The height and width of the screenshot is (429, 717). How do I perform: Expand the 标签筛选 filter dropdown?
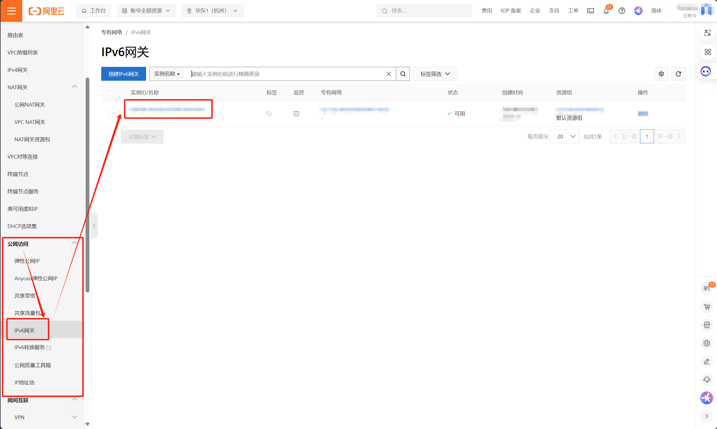coord(435,74)
